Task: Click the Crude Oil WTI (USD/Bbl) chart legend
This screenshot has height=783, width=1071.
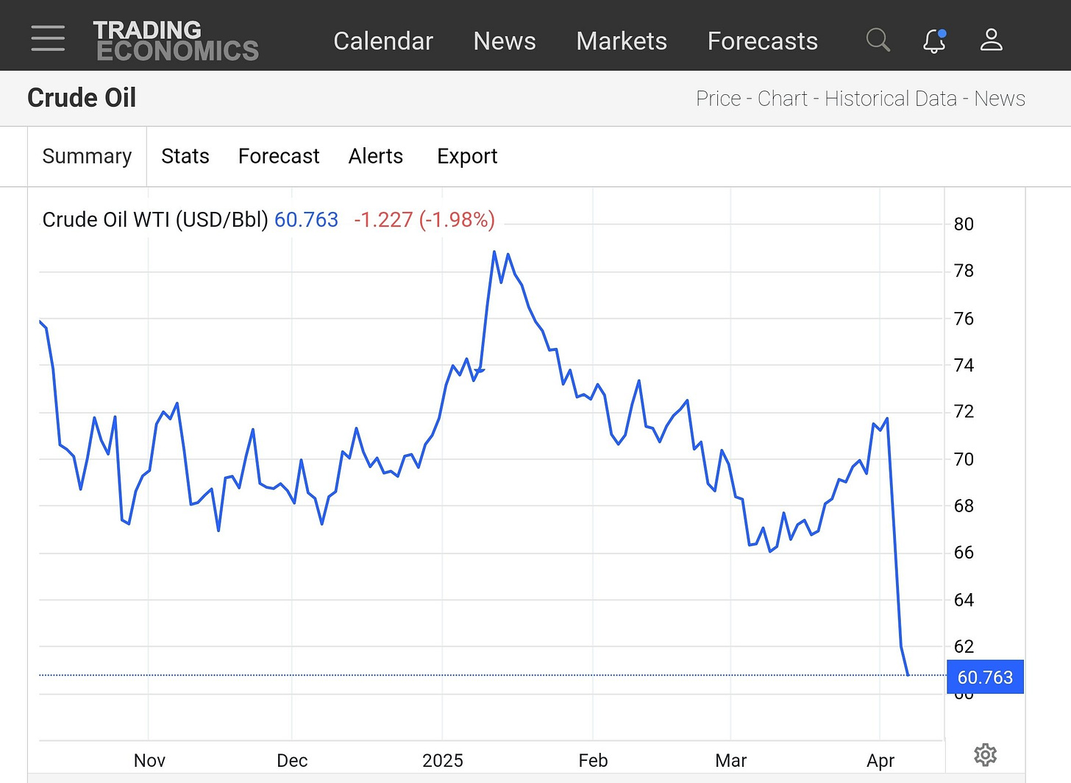Action: click(155, 219)
